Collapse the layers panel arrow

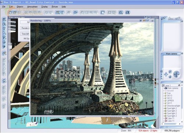(182, 82)
